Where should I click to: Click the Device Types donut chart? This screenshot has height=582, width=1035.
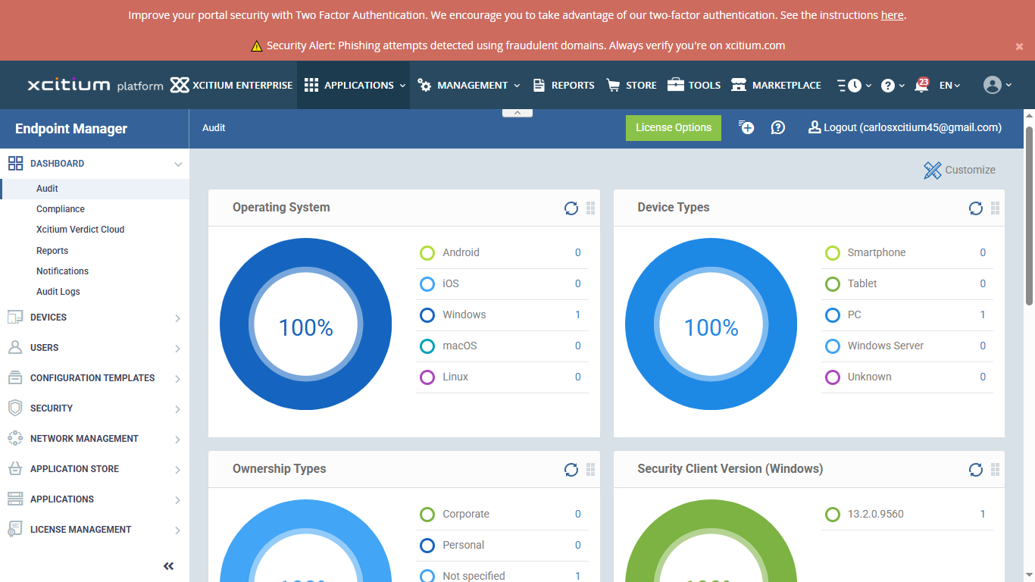tap(711, 324)
